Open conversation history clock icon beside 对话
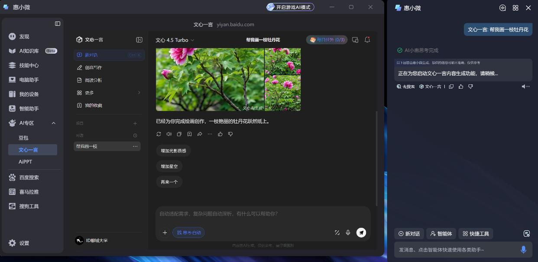538x262 pixels. (x=135, y=136)
